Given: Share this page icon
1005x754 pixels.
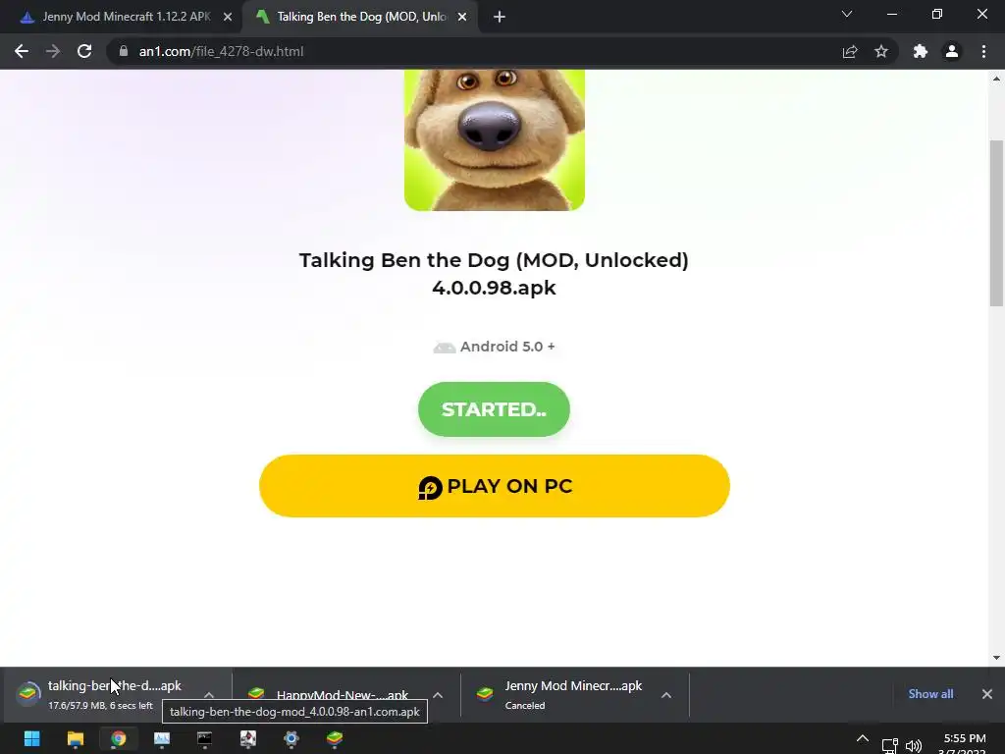Looking at the screenshot, I should pos(850,51).
